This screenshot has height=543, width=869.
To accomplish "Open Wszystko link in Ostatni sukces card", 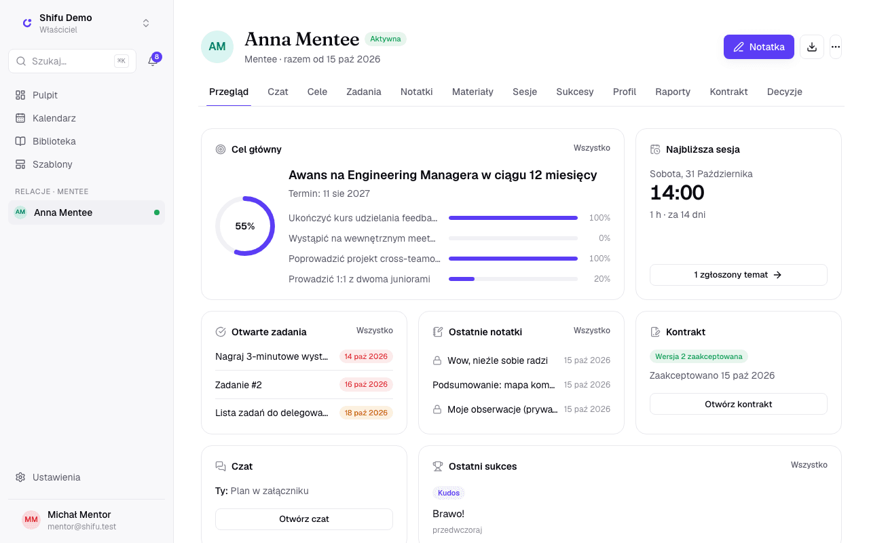I will point(809,465).
